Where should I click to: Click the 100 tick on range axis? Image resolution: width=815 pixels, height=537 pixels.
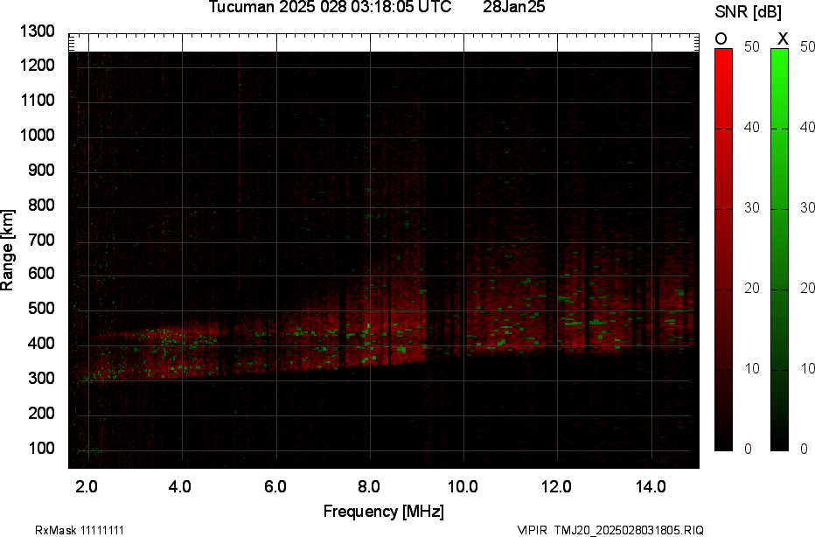pos(41,449)
